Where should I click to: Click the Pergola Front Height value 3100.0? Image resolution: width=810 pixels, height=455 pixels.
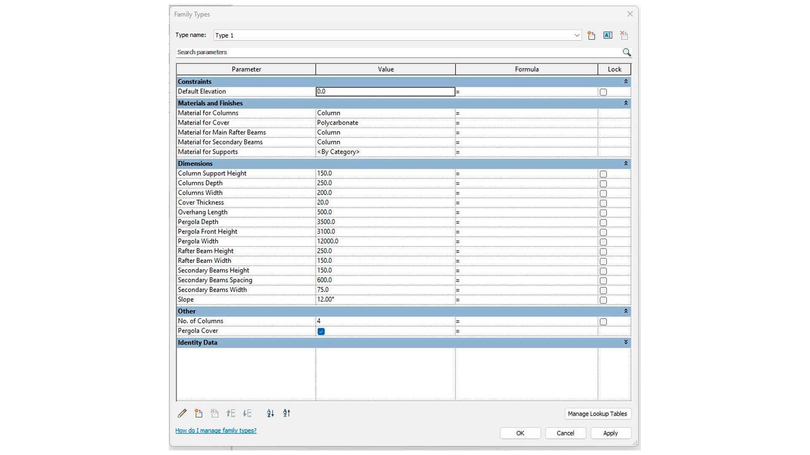(385, 232)
